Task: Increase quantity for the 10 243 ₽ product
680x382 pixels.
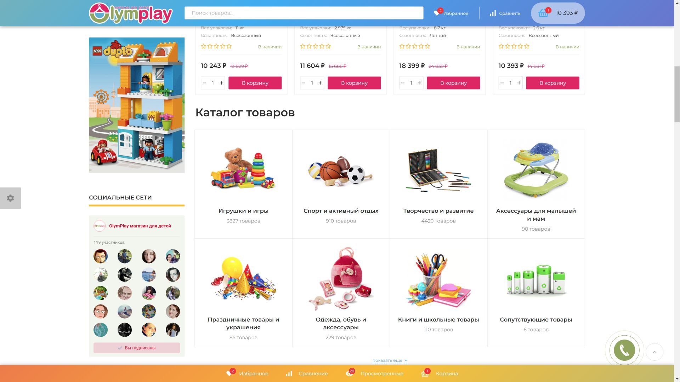Action: pyautogui.click(x=221, y=83)
